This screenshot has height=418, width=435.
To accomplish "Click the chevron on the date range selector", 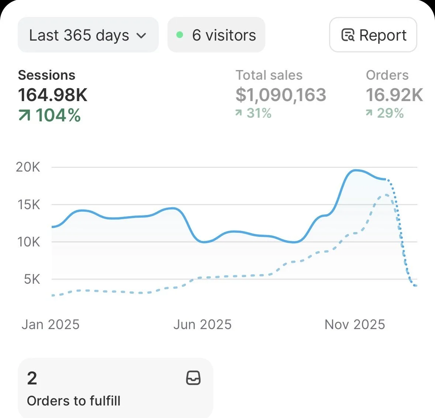I will tap(141, 36).
